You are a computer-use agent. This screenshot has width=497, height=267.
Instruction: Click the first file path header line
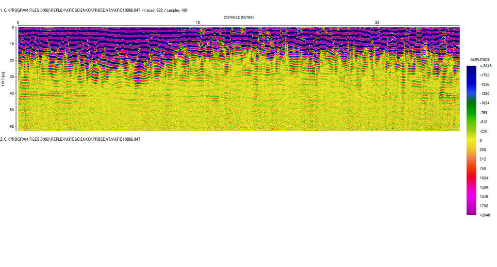94,10
